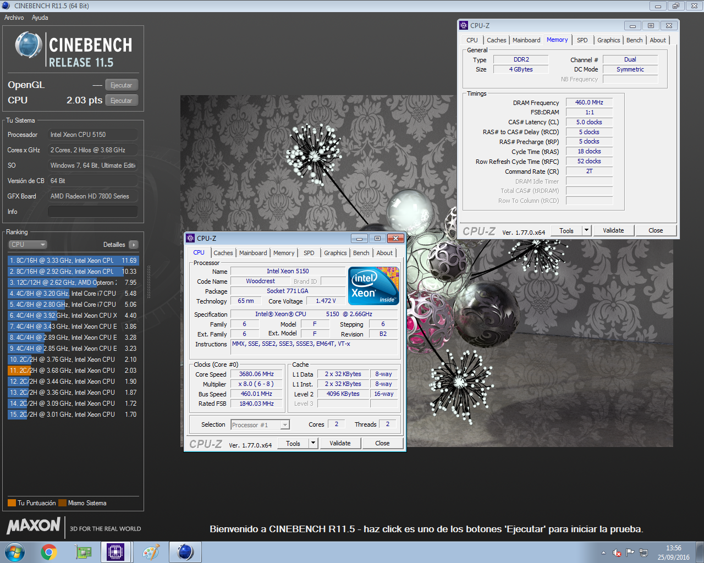Open the Cinebench taskbar icon
704x563 pixels.
click(185, 552)
